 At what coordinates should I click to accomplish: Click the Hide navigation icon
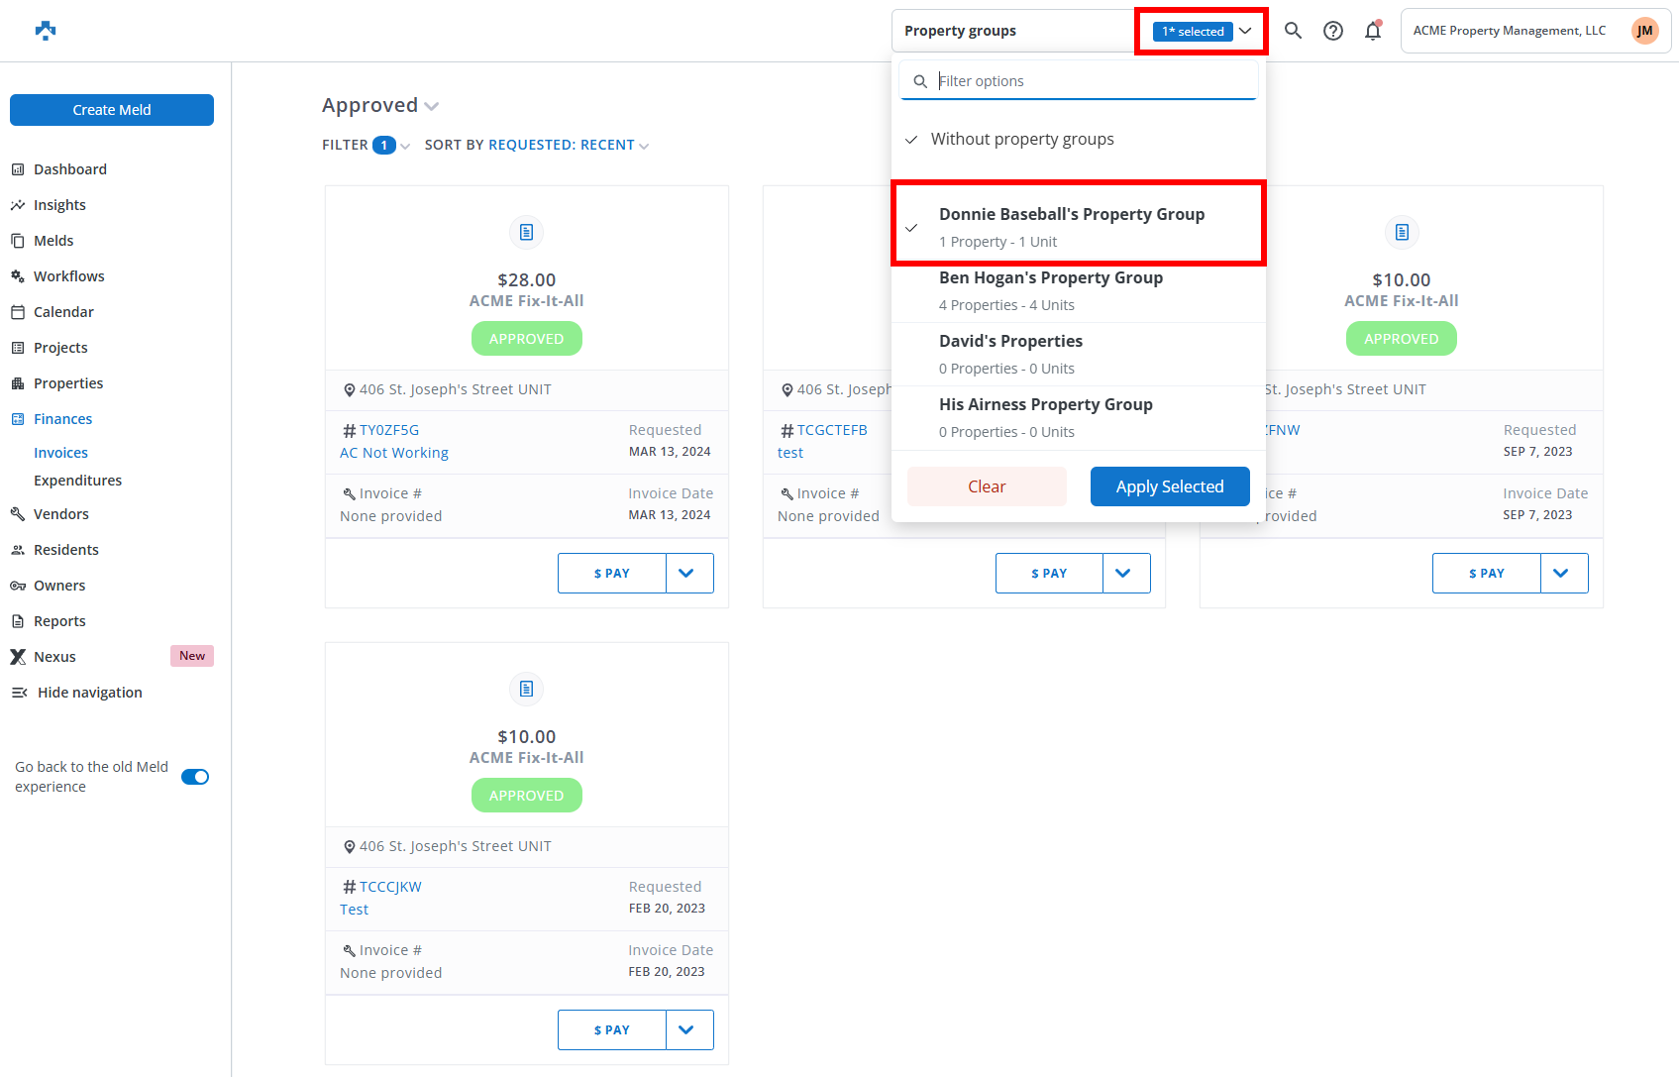[x=19, y=693]
